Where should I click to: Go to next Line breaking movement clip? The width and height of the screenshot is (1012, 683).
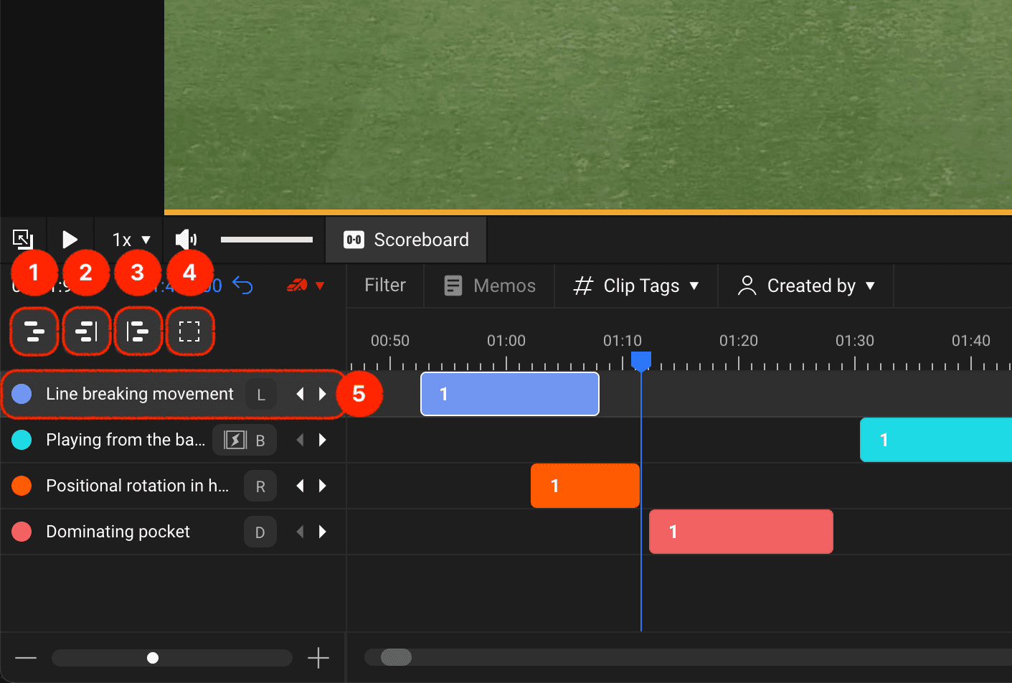coord(323,394)
